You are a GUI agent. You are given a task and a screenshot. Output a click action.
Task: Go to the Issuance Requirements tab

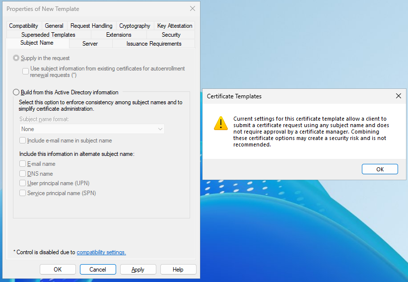click(154, 44)
